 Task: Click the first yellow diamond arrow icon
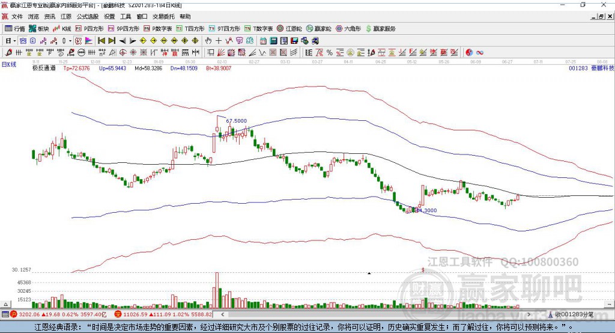[143, 41]
